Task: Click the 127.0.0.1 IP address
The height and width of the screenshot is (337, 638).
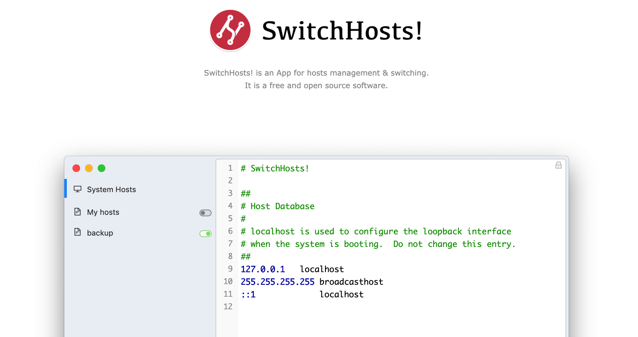Action: 263,269
